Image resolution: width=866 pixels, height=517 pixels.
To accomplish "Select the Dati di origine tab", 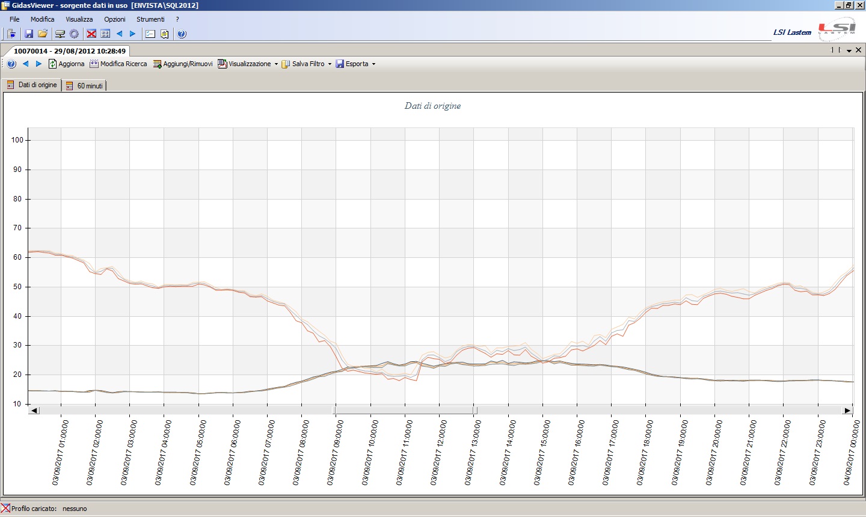I will click(x=32, y=85).
